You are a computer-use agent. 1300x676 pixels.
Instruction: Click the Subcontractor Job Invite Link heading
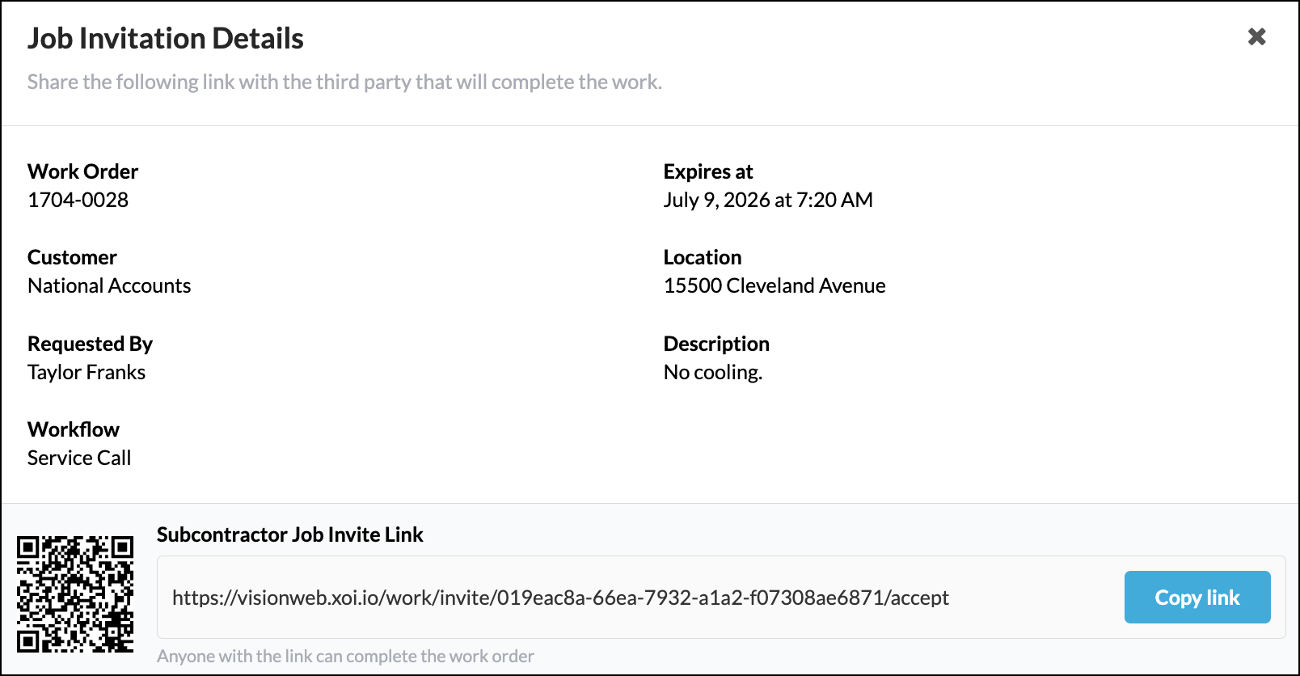(x=290, y=534)
